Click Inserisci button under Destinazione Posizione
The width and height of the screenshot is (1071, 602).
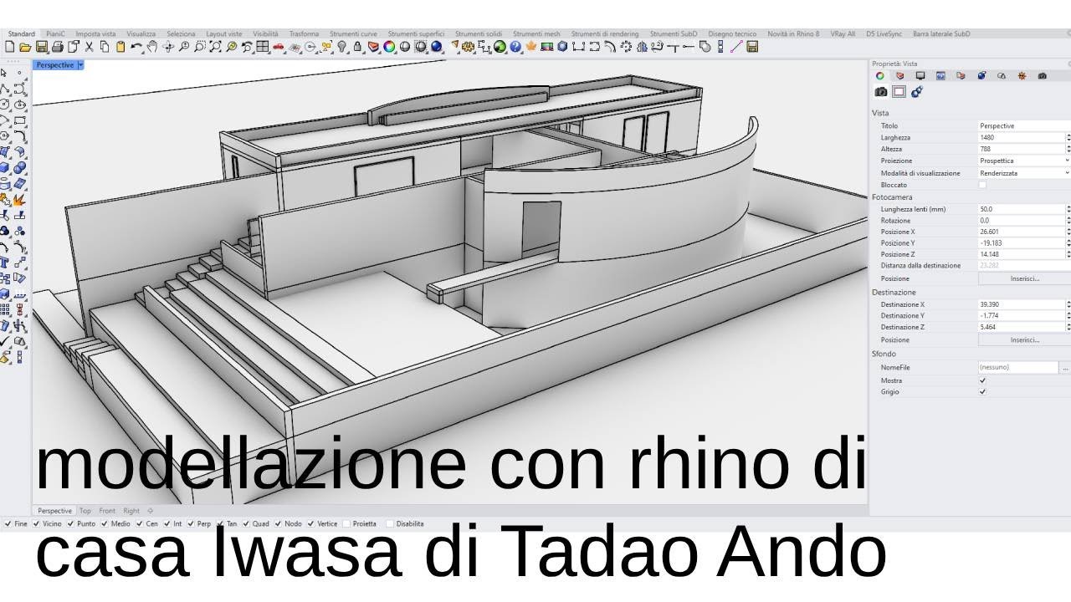pyautogui.click(x=1024, y=340)
